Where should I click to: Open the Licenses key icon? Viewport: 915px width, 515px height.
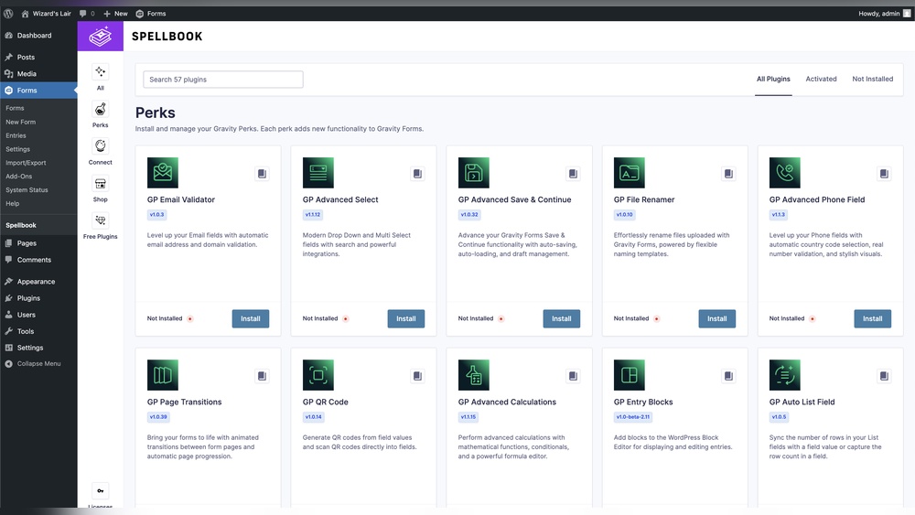[101, 491]
